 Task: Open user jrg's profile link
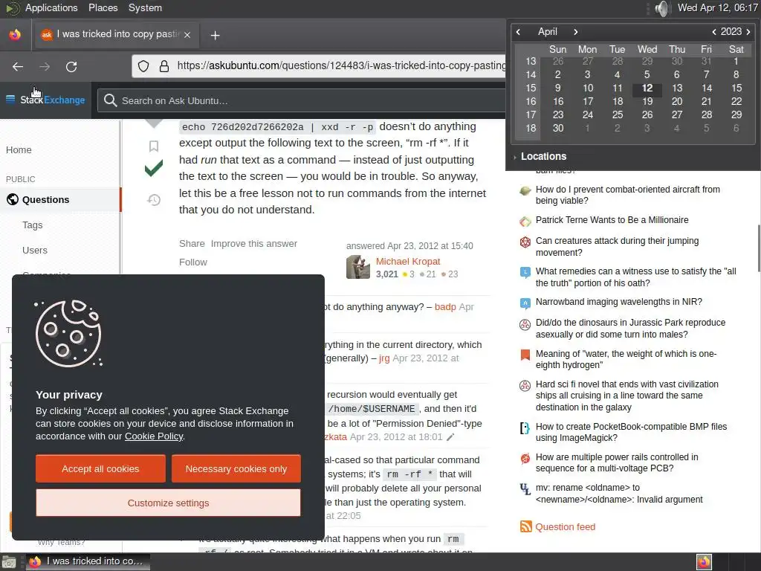(x=384, y=358)
